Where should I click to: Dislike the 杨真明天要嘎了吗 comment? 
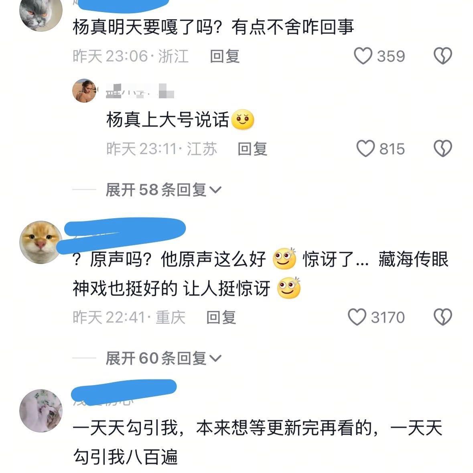pyautogui.click(x=443, y=56)
